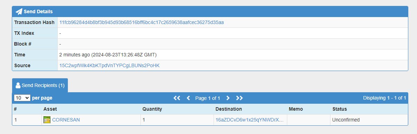Click the Destination column header

pos(229,109)
